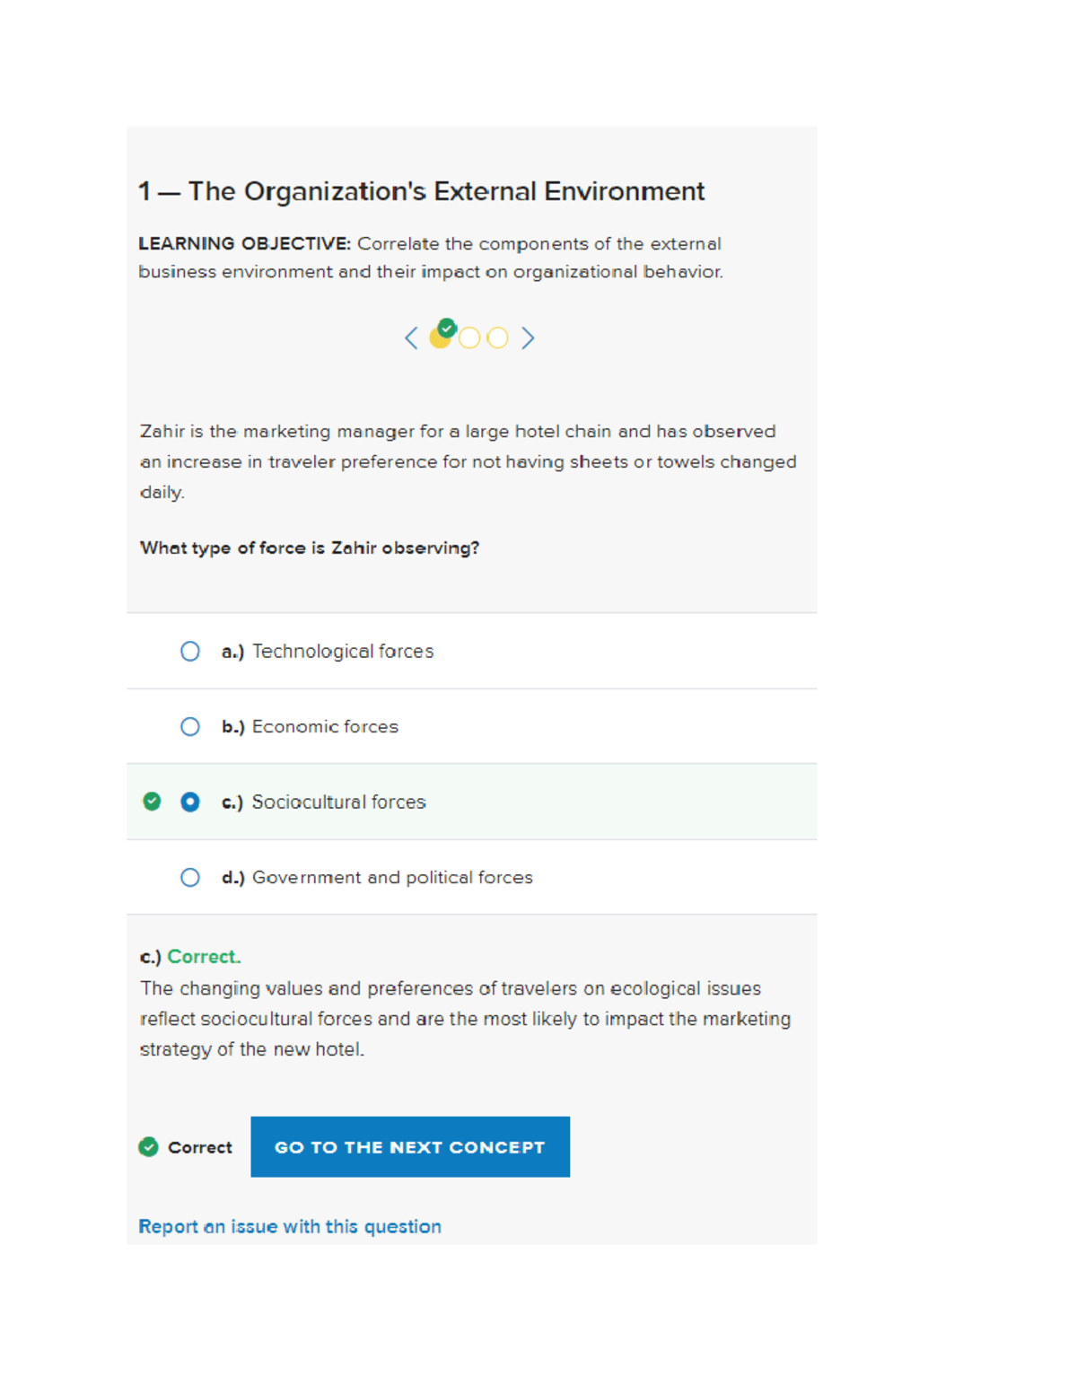Click the Technological forces answer text
Screen dimensions: 1077x1394
[343, 652]
